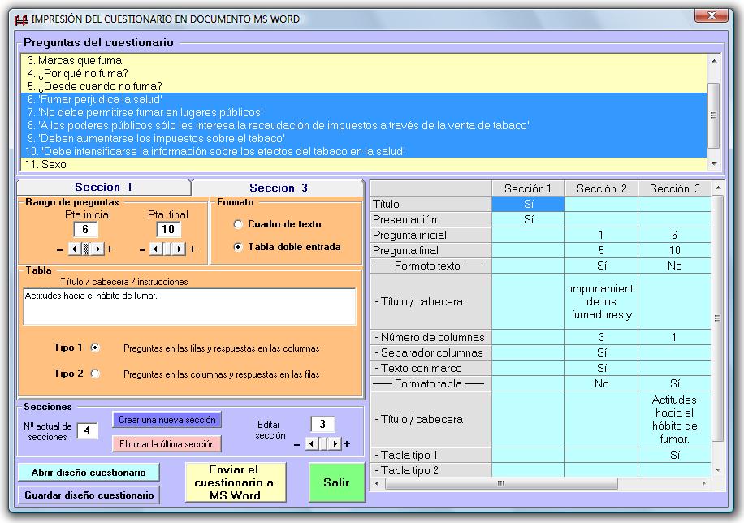Click the Sección 3 column header
The height and width of the screenshot is (523, 744).
(x=674, y=188)
